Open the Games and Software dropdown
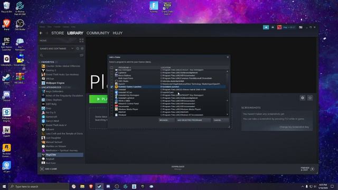Image resolution: width=338 pixels, height=190 pixels. (x=72, y=49)
